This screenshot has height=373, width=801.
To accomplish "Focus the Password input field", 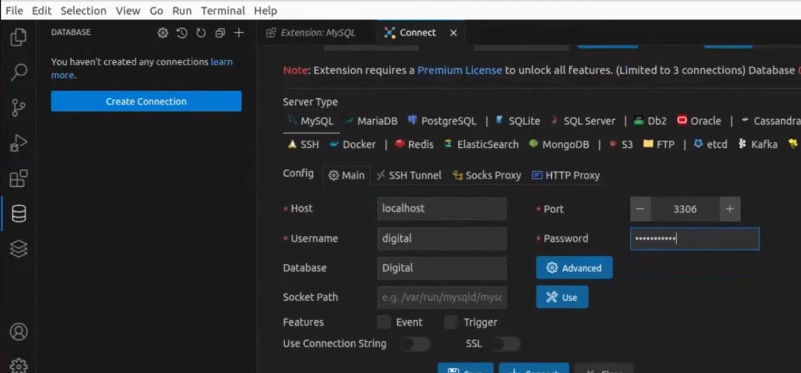I will pos(694,239).
